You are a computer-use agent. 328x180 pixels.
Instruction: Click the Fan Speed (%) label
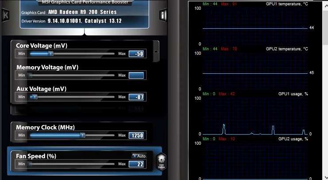pyautogui.click(x=36, y=156)
